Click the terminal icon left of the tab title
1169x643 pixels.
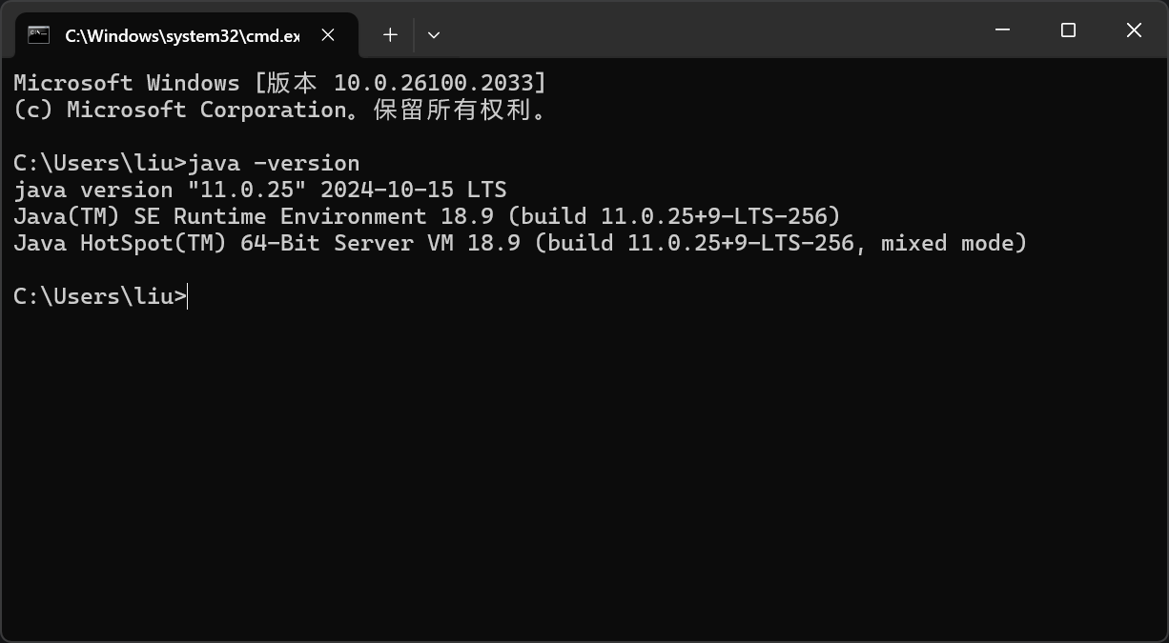click(x=38, y=34)
